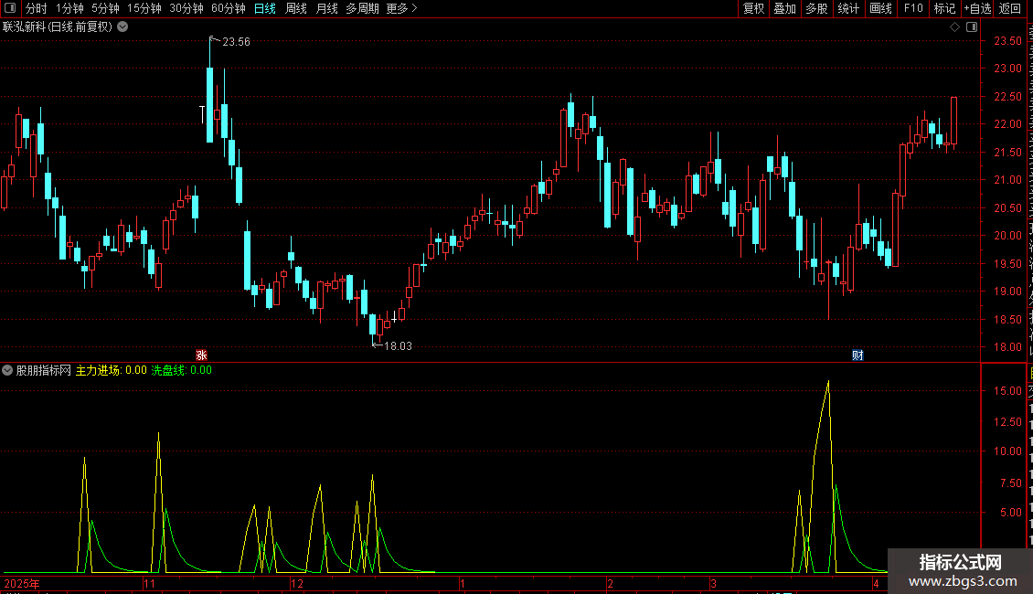Open the 多股 multi-stock view
This screenshot has width=1033, height=594.
pos(817,8)
